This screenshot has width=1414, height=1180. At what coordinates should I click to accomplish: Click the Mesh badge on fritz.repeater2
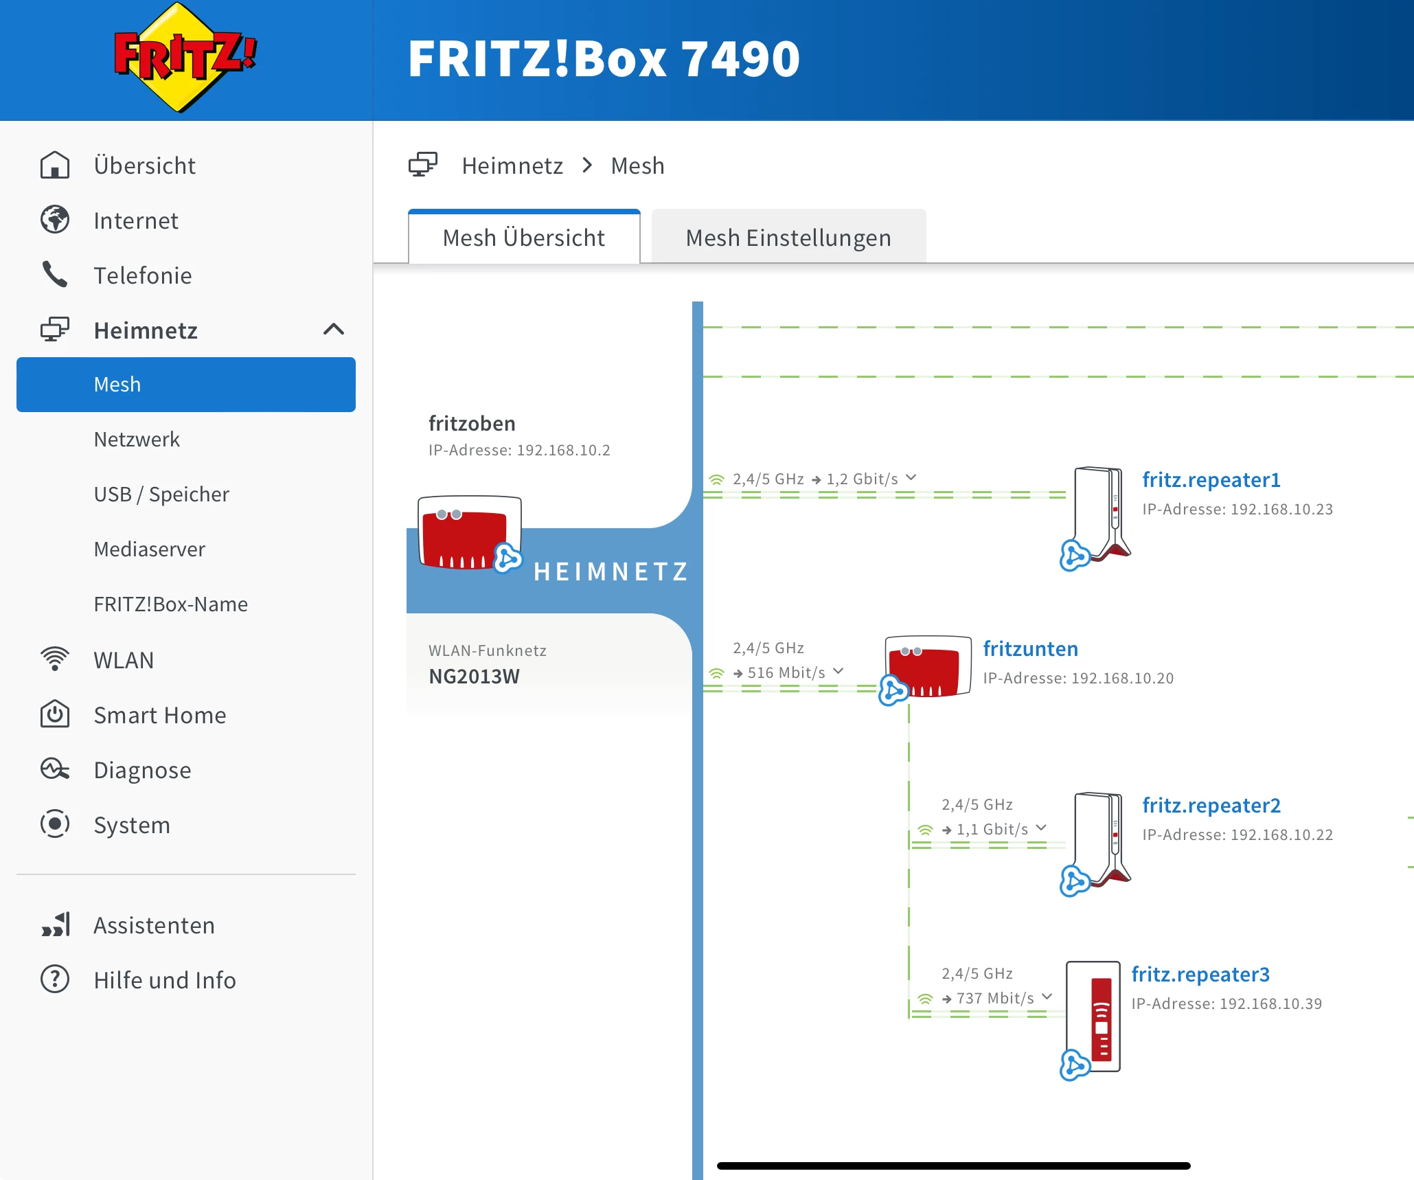1074,881
